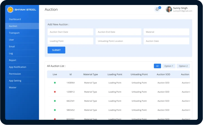
Task: Click the Auction page title
Action: tap(51, 9)
